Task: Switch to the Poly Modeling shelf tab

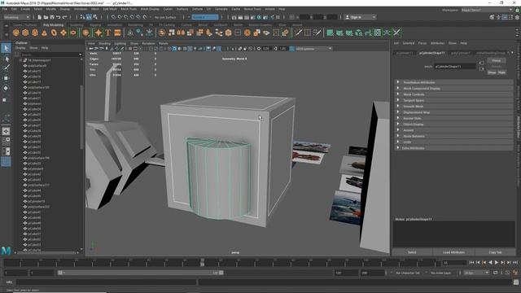Action: [x=53, y=25]
